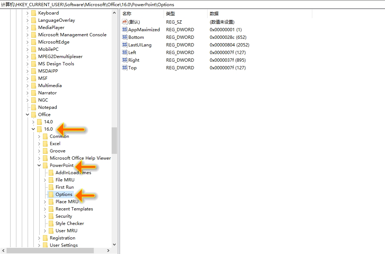Click the Security folder icon

pos(51,216)
